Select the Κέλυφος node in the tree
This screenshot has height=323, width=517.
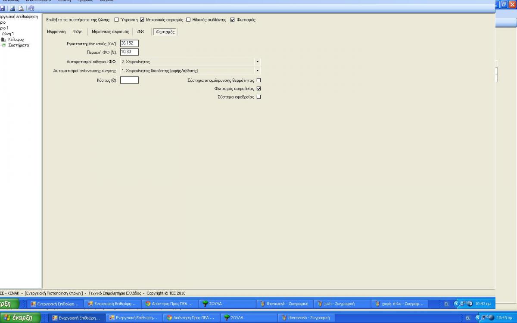16,40
